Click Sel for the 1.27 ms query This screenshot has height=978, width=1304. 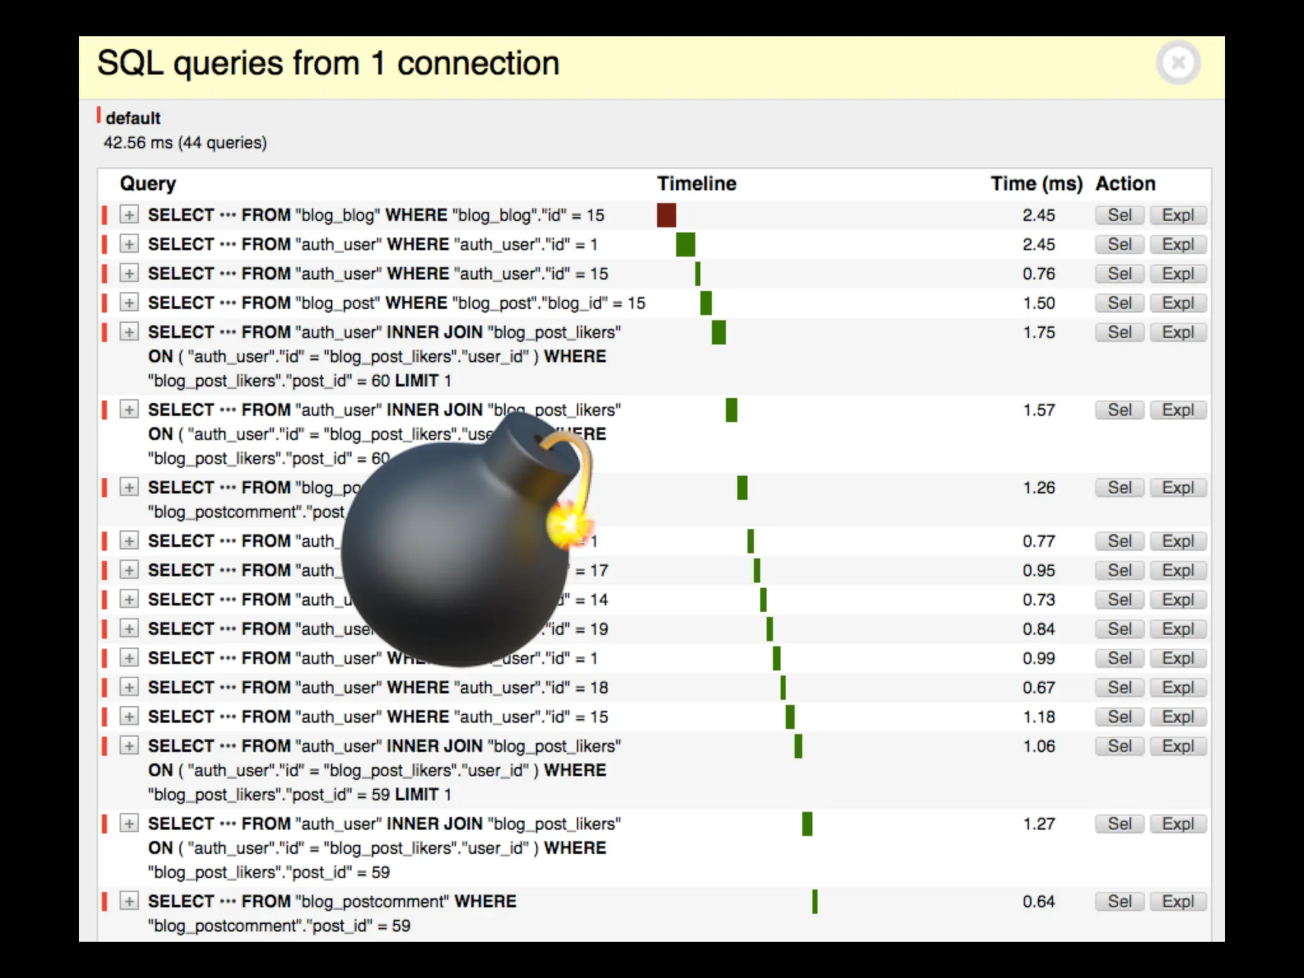point(1119,824)
